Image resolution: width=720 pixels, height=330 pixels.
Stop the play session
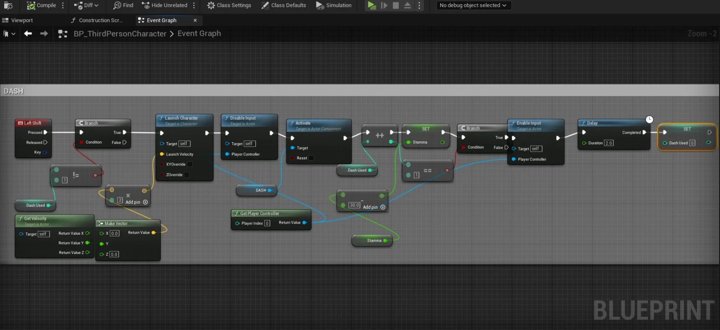coord(396,5)
